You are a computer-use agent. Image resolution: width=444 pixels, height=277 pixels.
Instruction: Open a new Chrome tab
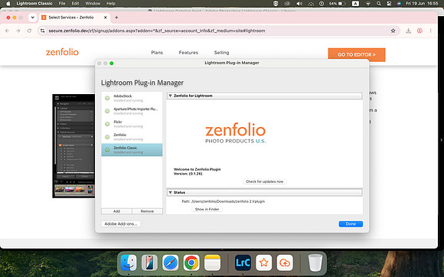(x=116, y=18)
